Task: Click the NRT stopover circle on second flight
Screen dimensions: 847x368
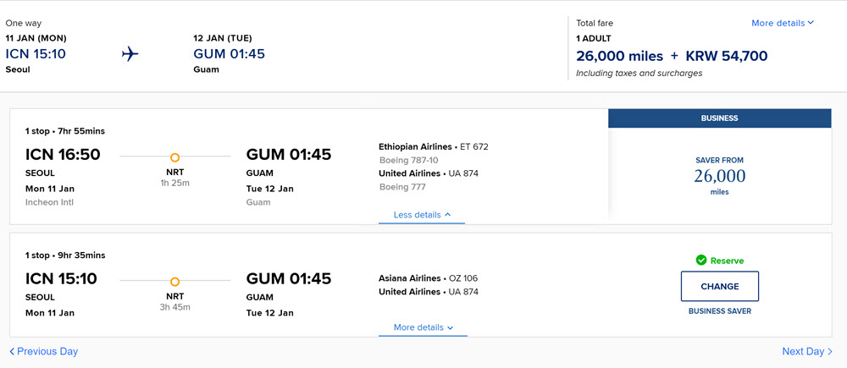Action: pyautogui.click(x=174, y=282)
